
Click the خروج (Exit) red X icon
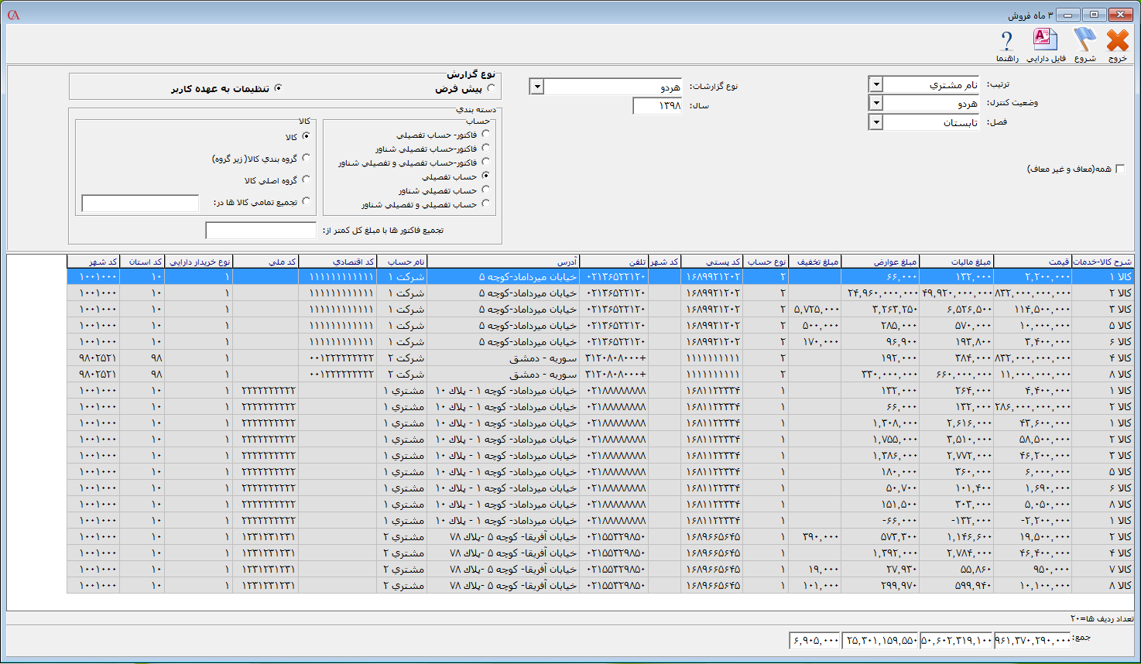point(1117,41)
